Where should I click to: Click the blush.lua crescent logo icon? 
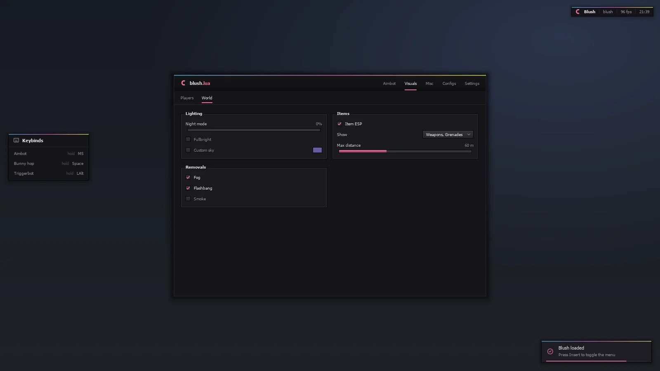click(183, 83)
